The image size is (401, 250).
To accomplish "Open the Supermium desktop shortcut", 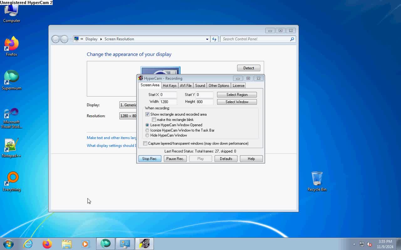I will tap(12, 80).
